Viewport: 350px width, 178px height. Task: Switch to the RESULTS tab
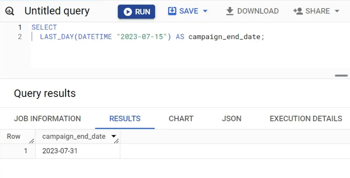point(125,118)
